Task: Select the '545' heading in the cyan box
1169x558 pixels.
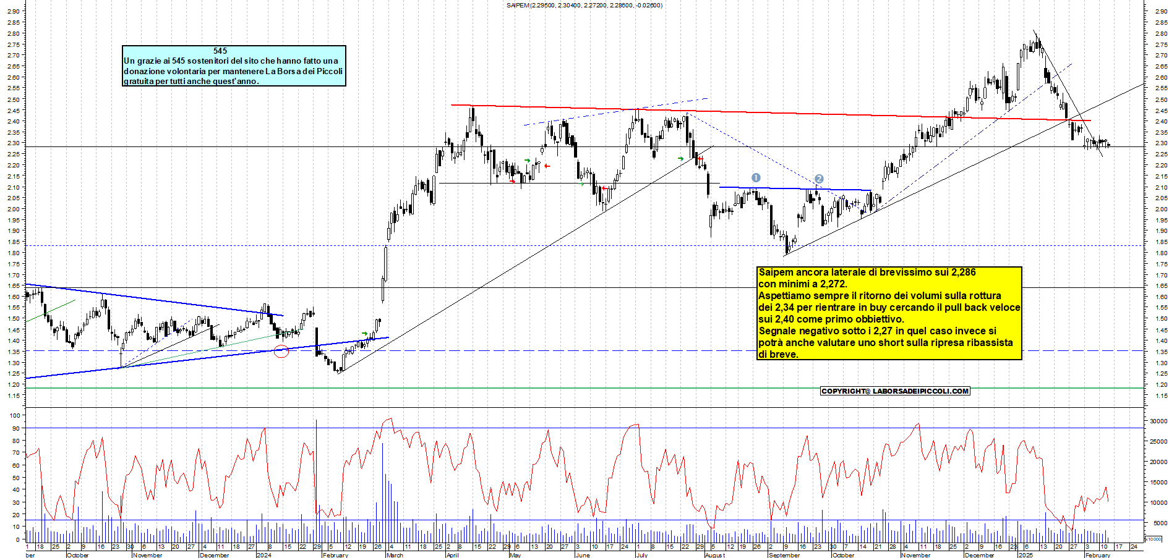Action: coord(220,51)
